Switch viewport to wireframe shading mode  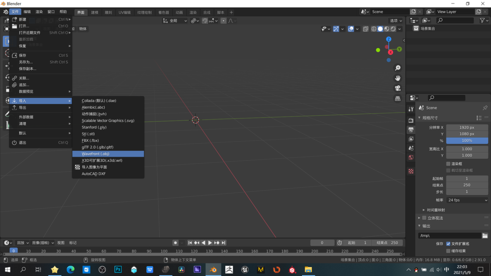(x=374, y=29)
